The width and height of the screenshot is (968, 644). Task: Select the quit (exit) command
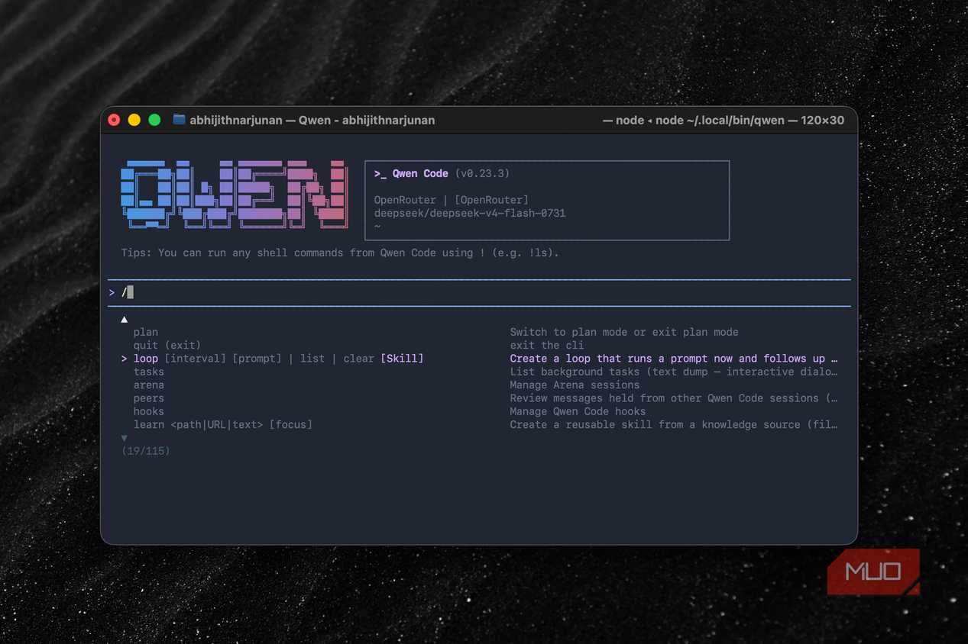(167, 345)
